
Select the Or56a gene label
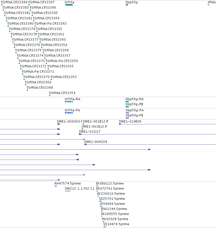click(69, 2)
